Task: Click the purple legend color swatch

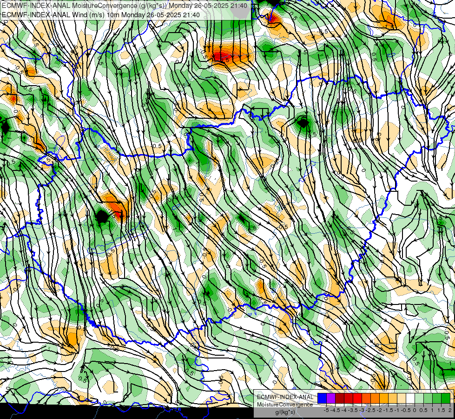Action: click(x=331, y=399)
